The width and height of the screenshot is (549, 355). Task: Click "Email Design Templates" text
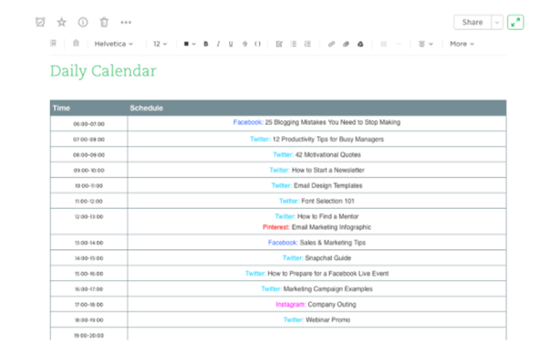click(x=328, y=185)
